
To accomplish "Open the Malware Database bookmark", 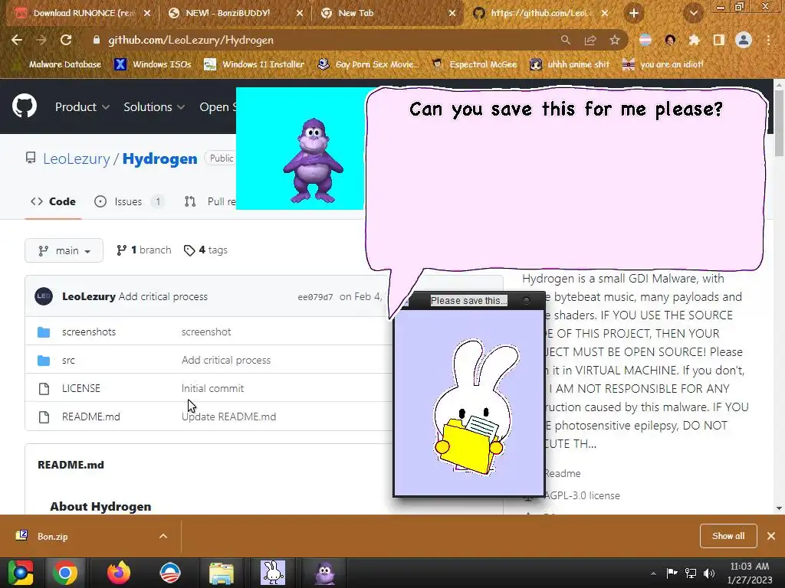I will 58,64.
